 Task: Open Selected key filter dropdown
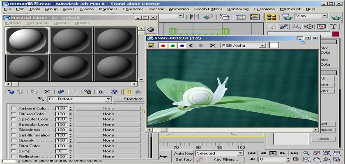[241, 153]
